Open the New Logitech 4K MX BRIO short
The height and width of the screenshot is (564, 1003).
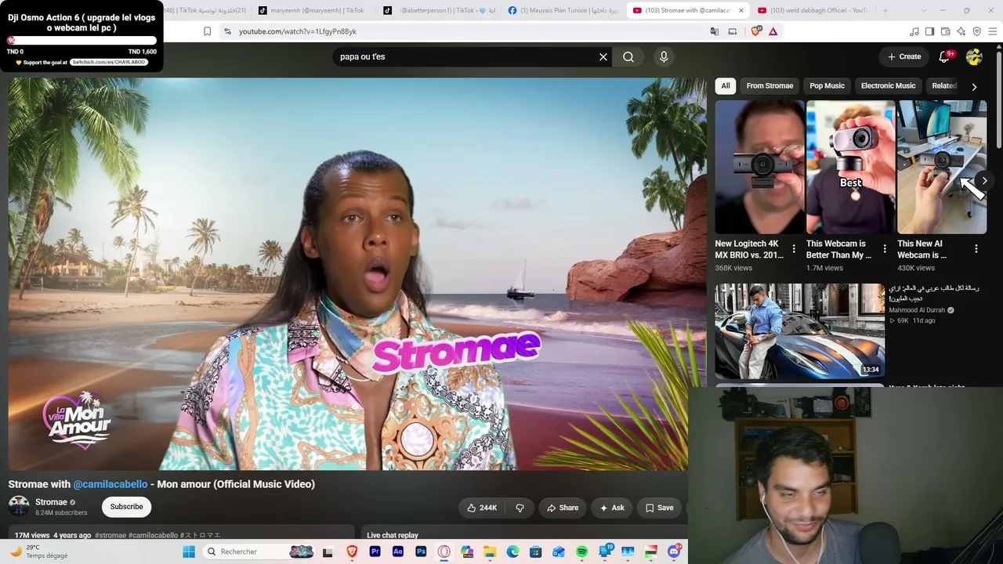[760, 167]
